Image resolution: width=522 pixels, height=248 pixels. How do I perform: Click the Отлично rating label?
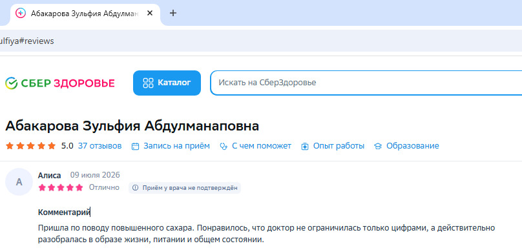click(104, 187)
